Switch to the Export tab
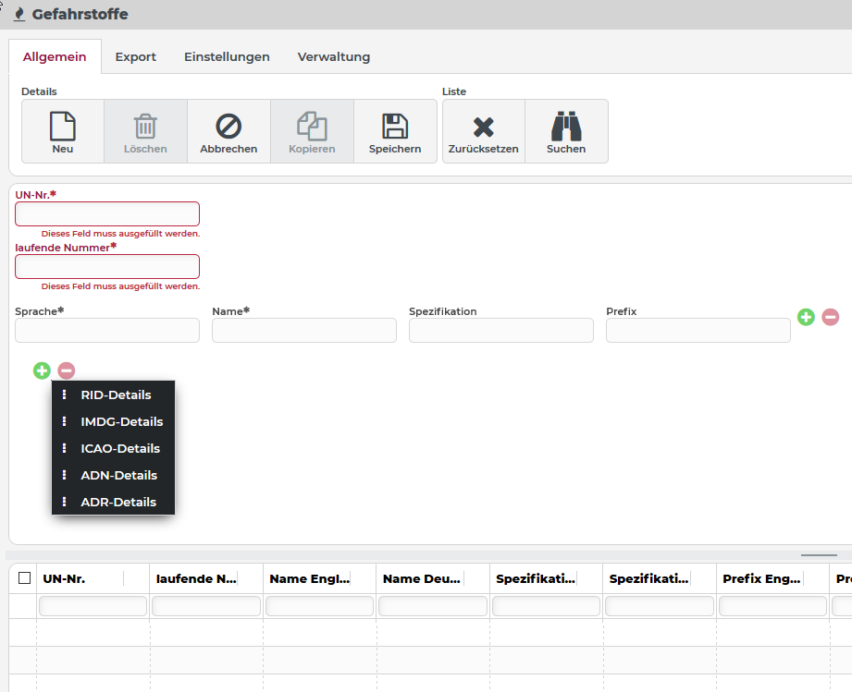852x692 pixels. pos(135,56)
